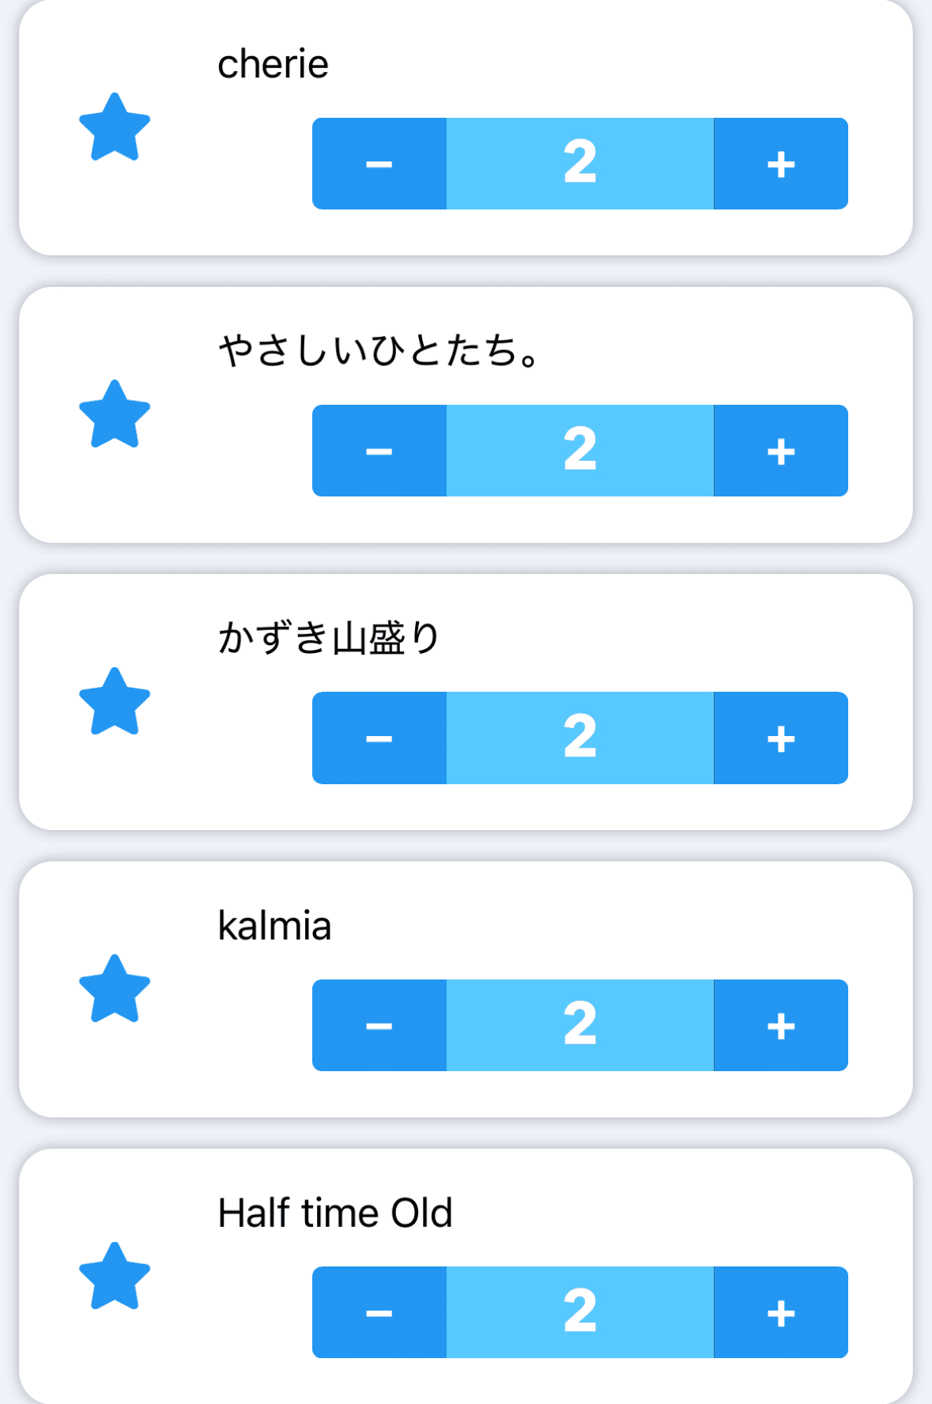
Task: Reduce the かずき山盛り count by one
Action: click(379, 738)
